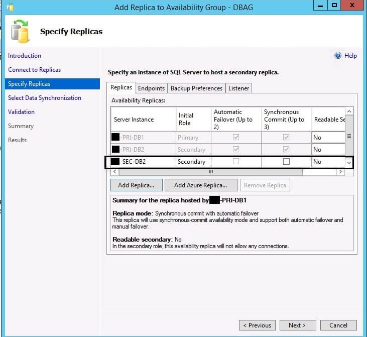
Task: Switch to the Backup Preferences tab
Action: 196,88
